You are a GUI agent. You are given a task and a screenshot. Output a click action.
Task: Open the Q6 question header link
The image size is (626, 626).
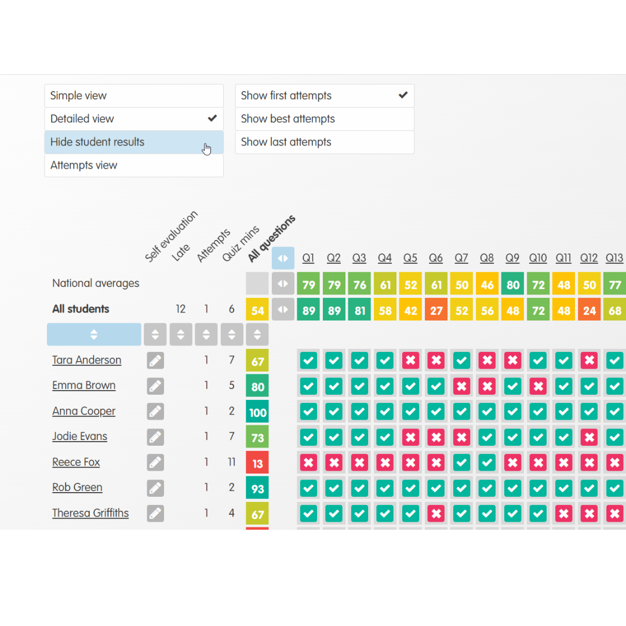click(x=436, y=258)
